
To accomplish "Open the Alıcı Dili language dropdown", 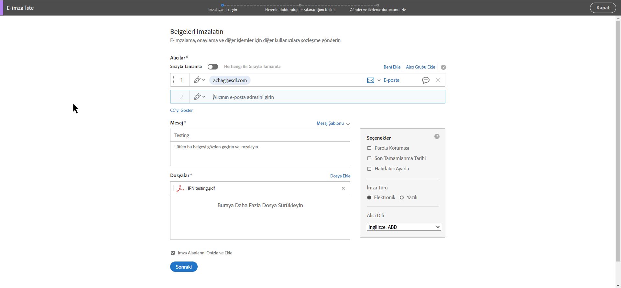I will [404, 227].
